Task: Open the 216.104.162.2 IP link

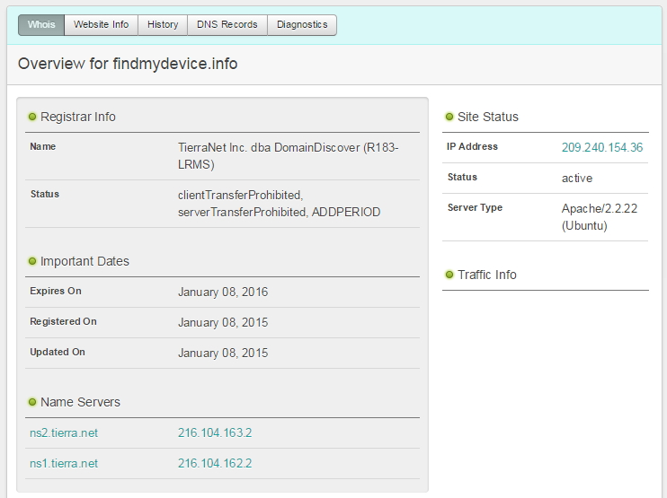Action: click(215, 464)
